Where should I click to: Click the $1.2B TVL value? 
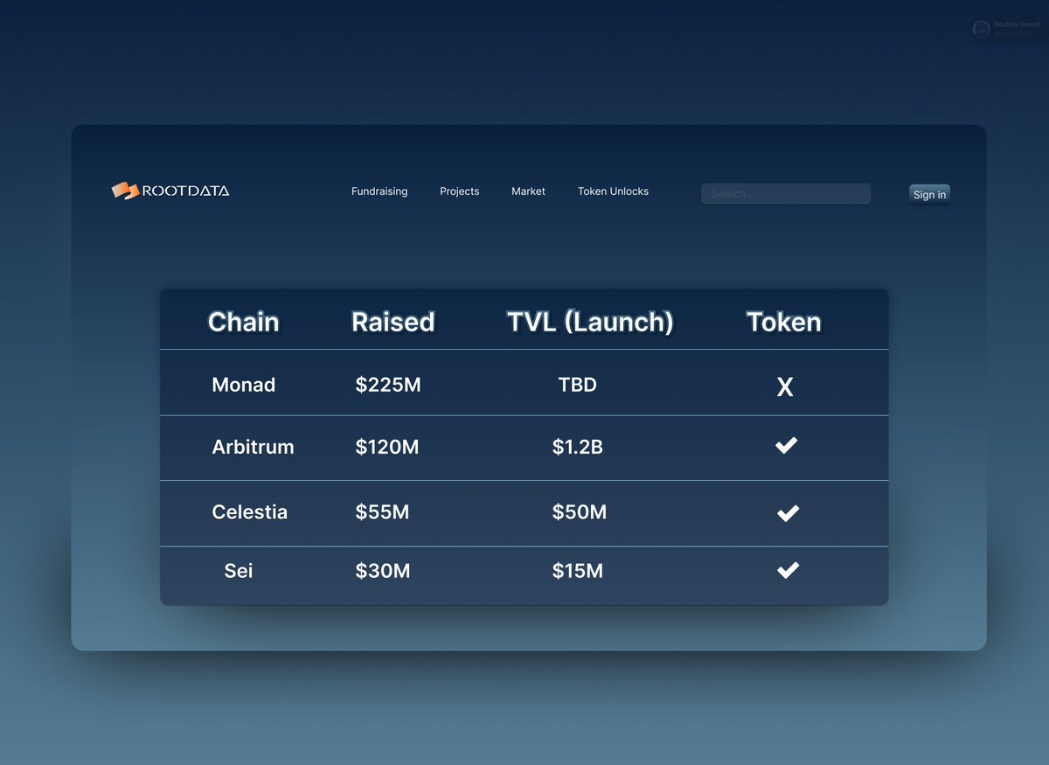click(x=578, y=447)
